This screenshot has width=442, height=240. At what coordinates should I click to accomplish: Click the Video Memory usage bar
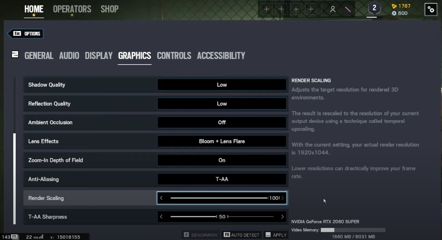coord(353,230)
